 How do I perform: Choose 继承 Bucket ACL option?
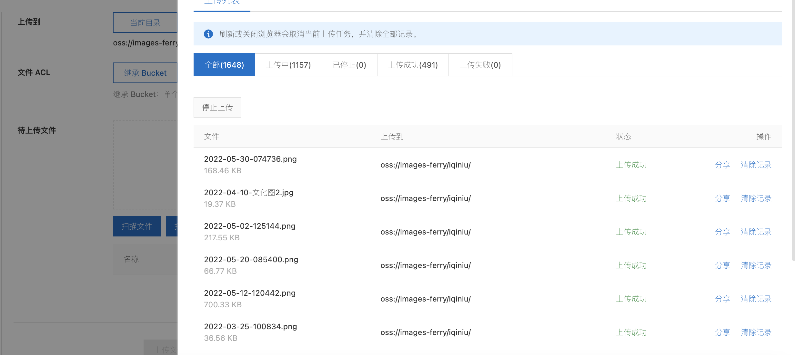pos(145,73)
